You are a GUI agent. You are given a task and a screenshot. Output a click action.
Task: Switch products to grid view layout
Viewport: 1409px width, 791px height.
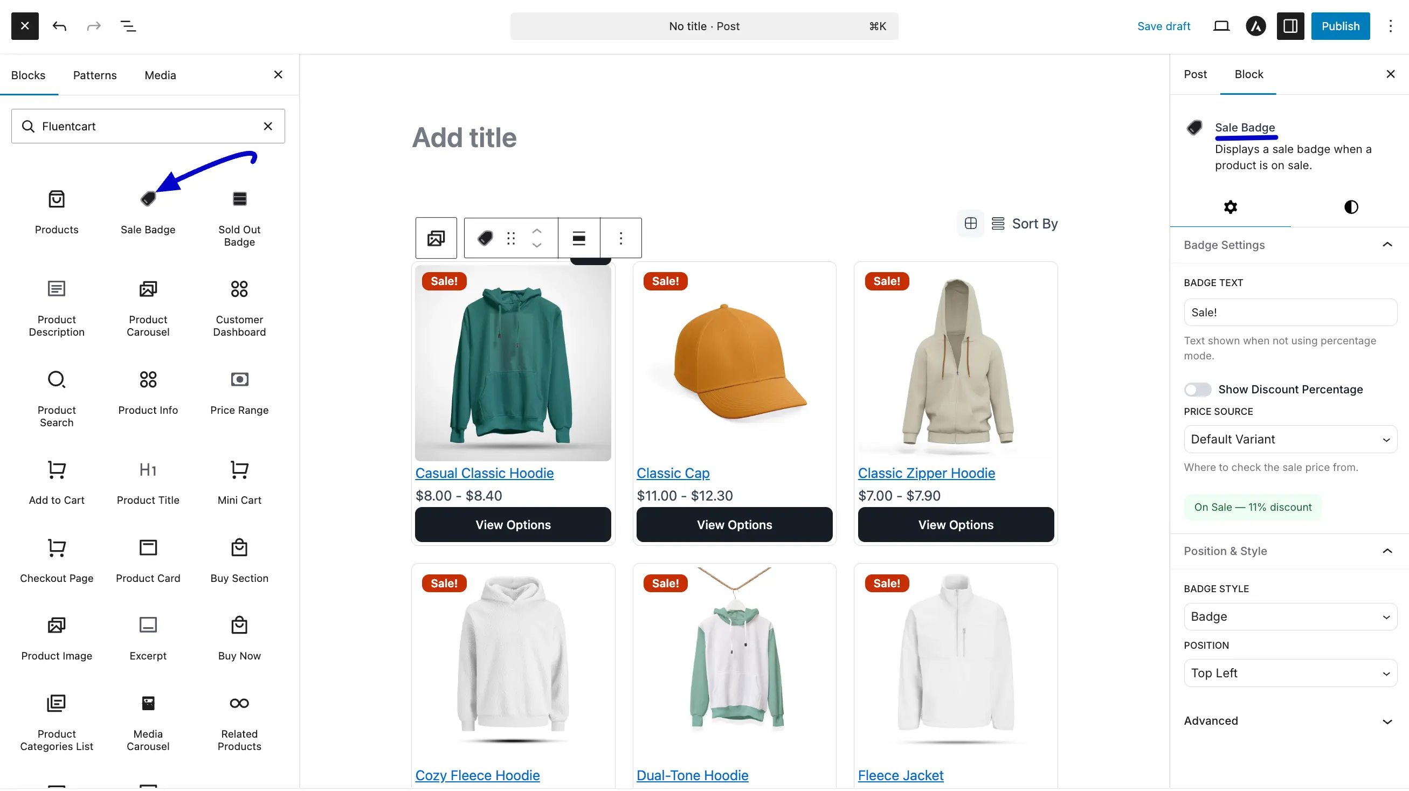pos(970,223)
